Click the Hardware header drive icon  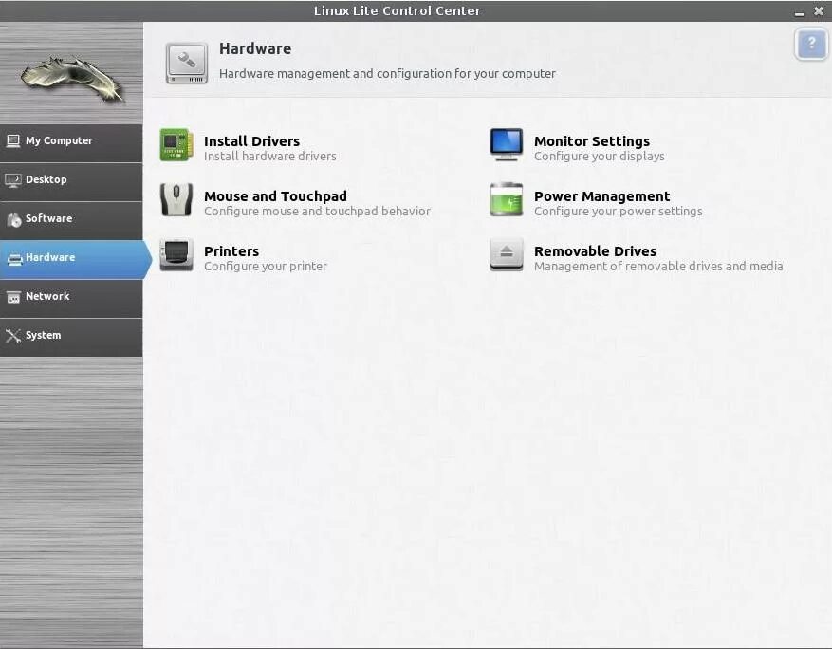[186, 63]
